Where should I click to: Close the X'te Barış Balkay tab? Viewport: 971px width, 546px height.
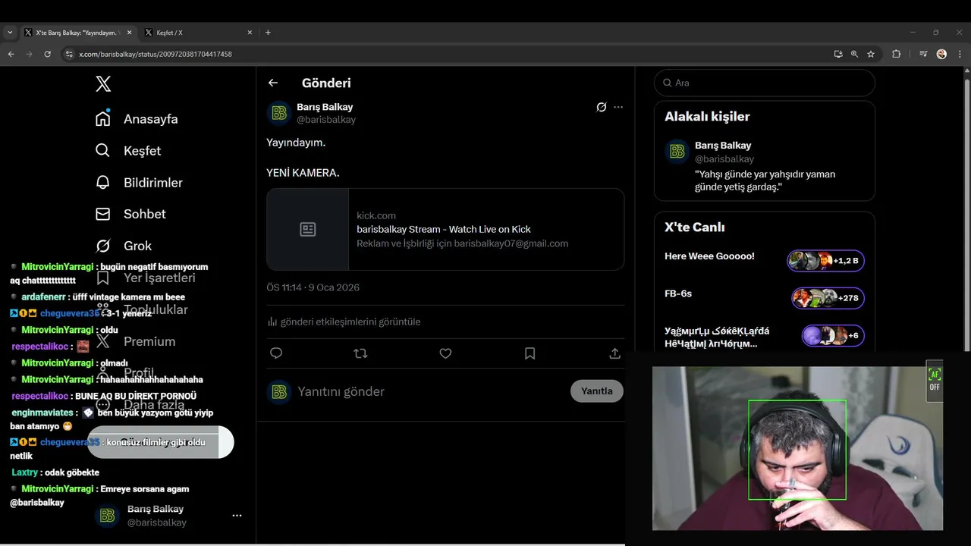coord(129,33)
